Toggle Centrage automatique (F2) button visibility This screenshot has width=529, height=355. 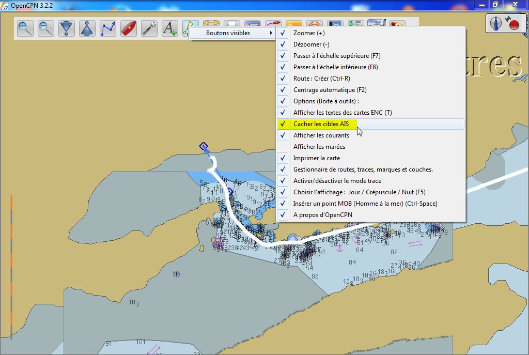[370, 90]
